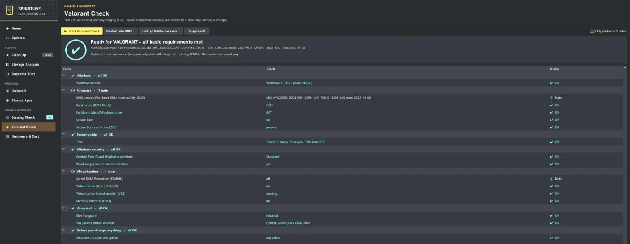
Task: Click the Note icon for BIOS version
Action: tap(552, 98)
